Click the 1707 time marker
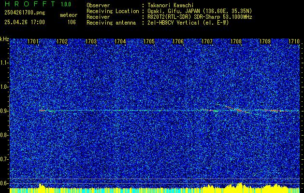Image resolution: width=304 pixels, height=193 pixels. point(207,41)
